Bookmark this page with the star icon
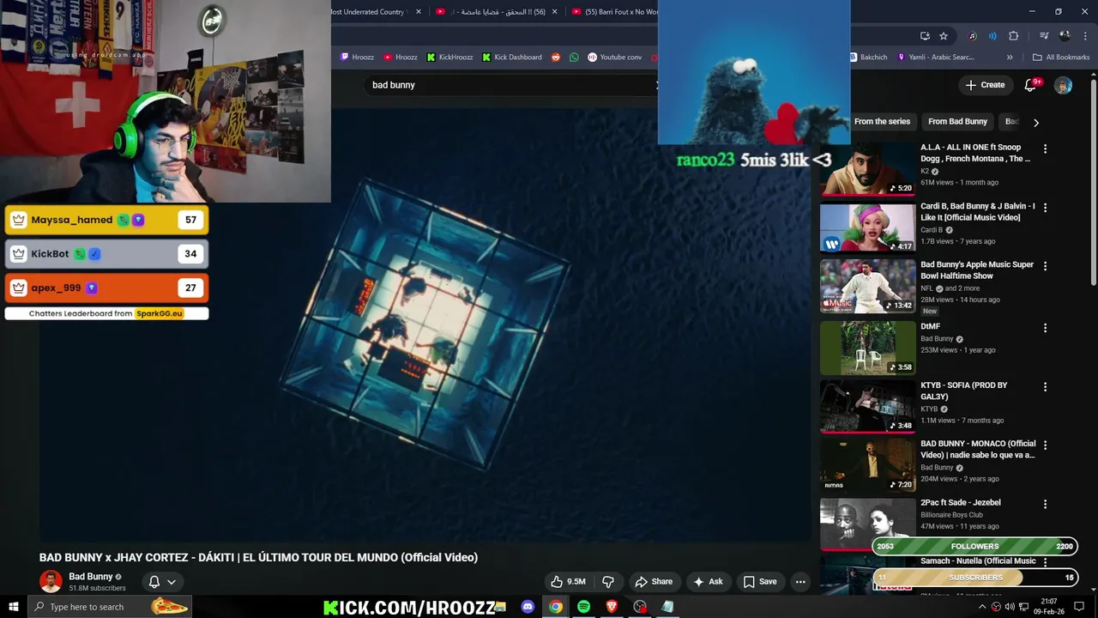1098x618 pixels. 944,36
